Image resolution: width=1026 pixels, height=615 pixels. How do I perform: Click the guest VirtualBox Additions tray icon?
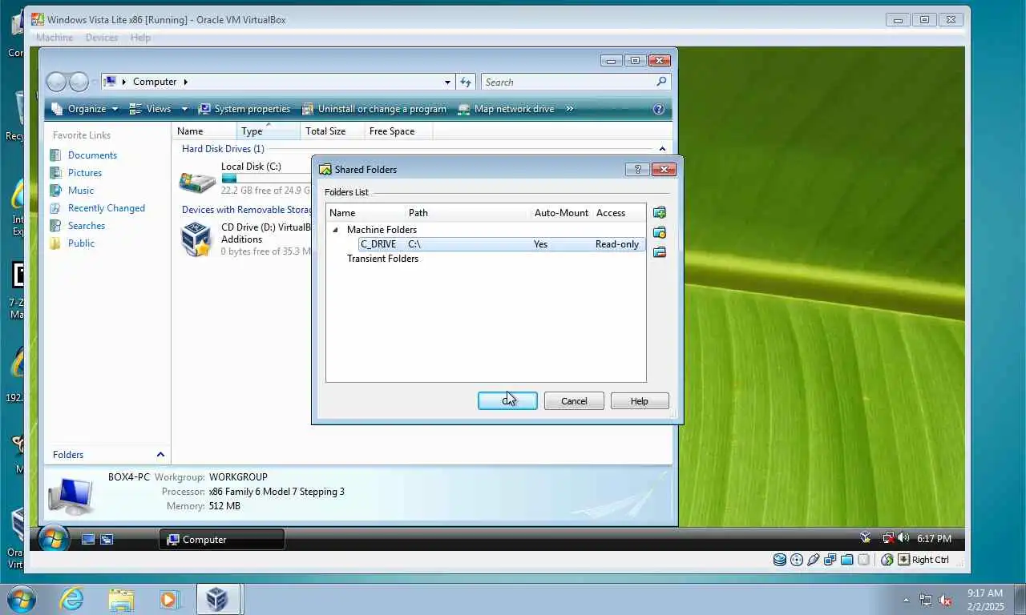point(866,538)
